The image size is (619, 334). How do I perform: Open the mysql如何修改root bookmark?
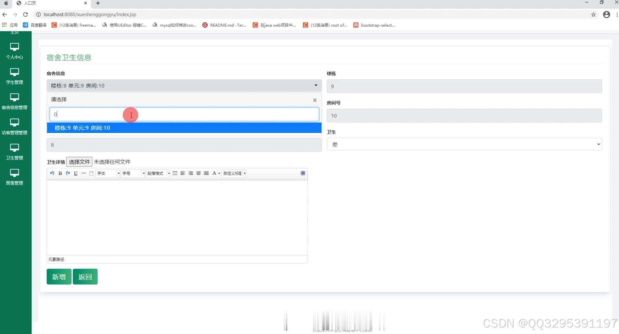point(175,25)
